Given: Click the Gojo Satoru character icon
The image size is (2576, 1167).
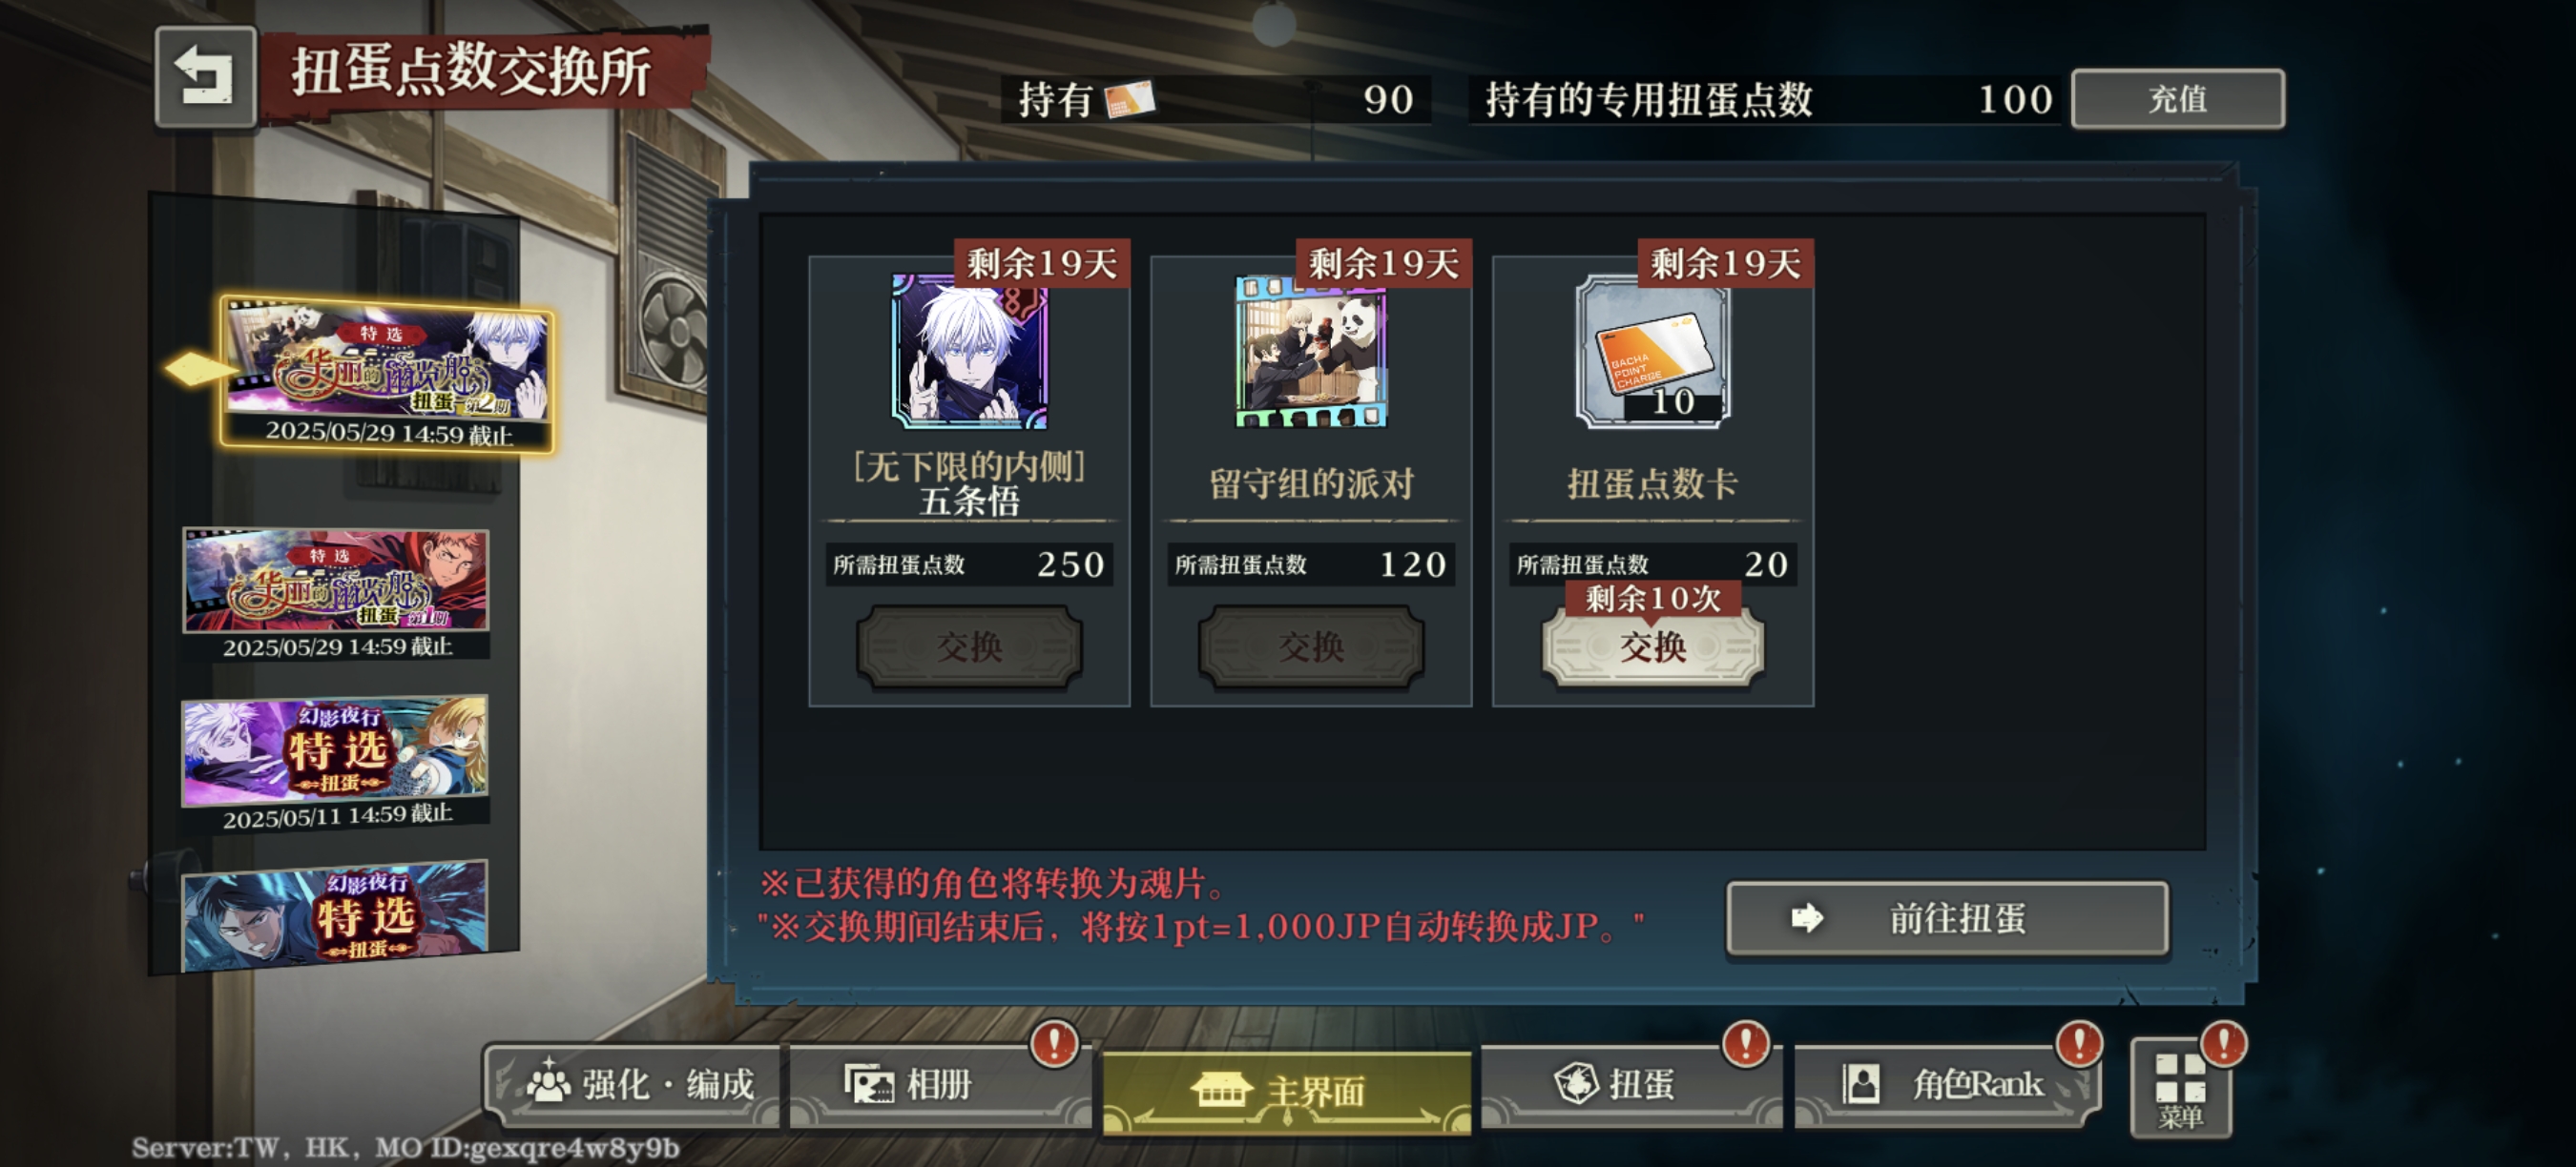Looking at the screenshot, I should [969, 352].
